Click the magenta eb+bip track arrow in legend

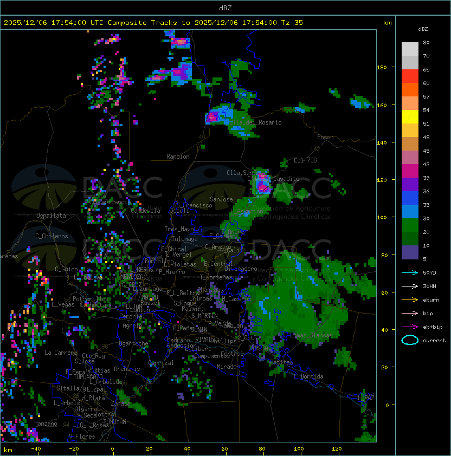pyautogui.click(x=410, y=327)
